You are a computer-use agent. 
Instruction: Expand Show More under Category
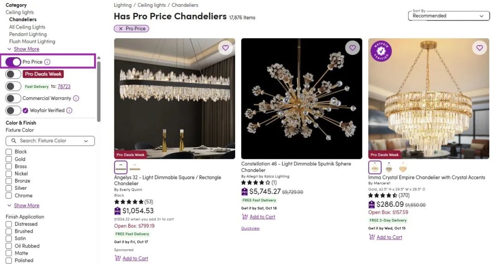pos(26,49)
